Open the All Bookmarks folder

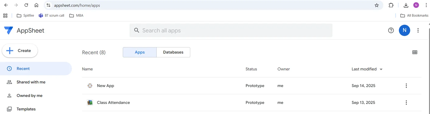tap(414, 15)
